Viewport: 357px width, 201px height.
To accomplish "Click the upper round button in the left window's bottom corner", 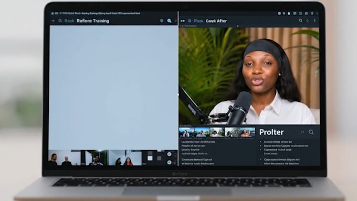I will (169, 154).
